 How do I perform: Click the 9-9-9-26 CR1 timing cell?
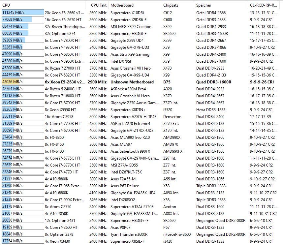(x=262, y=82)
